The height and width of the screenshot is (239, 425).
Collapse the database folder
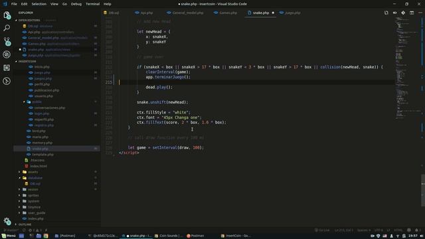click(35, 178)
